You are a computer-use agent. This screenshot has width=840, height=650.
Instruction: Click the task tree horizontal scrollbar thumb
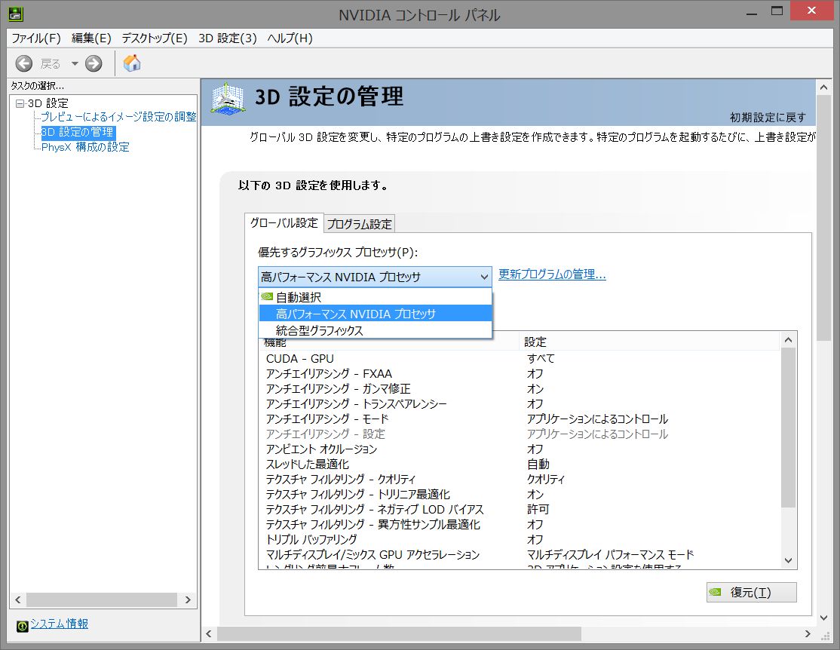click(102, 599)
